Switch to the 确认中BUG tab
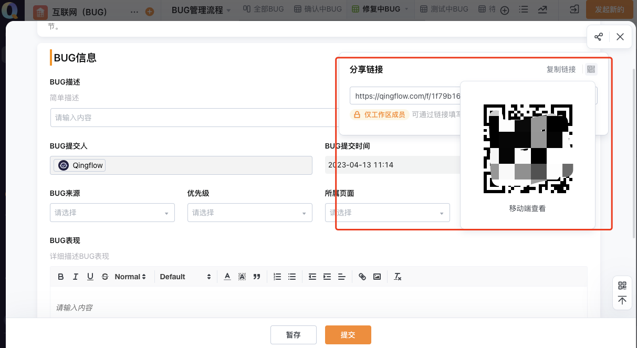637x348 pixels. tap(318, 9)
